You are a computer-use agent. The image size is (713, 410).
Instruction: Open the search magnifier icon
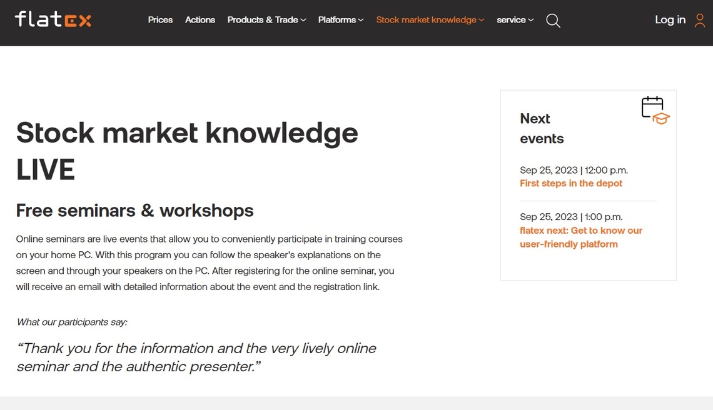(553, 21)
